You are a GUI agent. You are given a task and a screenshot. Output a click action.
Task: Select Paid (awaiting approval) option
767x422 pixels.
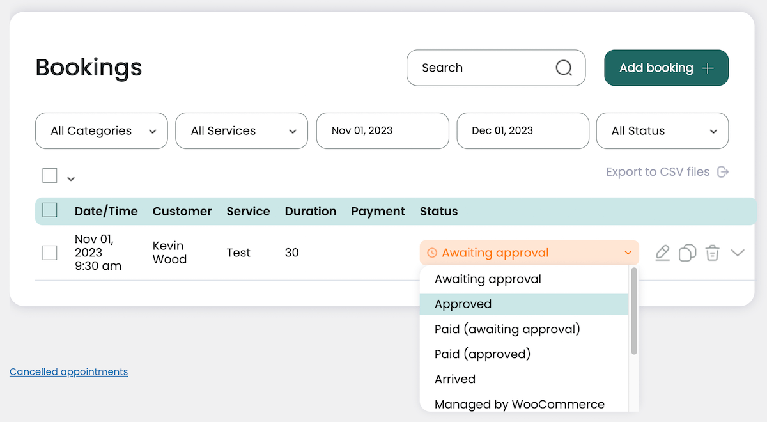click(524, 329)
